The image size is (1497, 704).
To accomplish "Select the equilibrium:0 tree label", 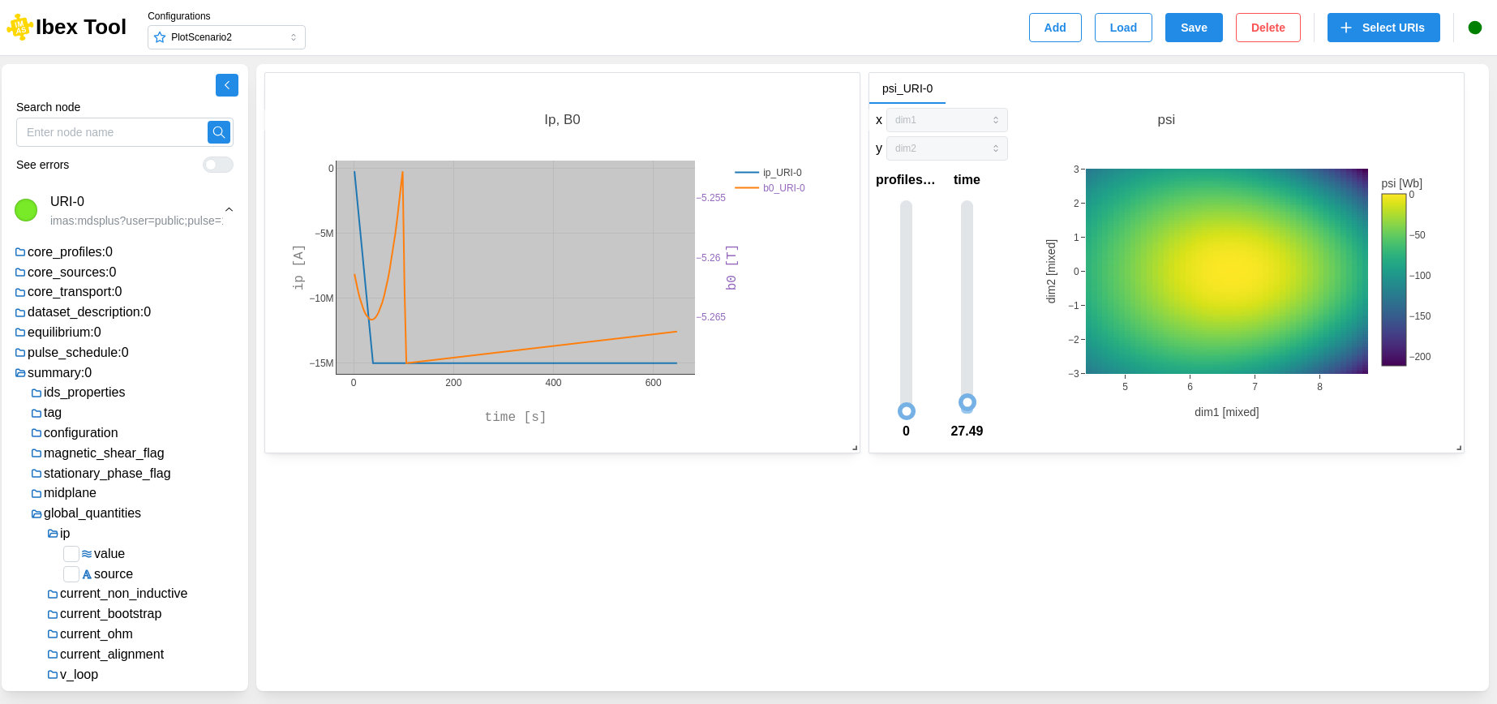I will (64, 333).
